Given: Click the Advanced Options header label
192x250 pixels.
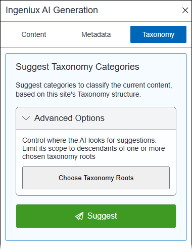Looking at the screenshot, I should [x=69, y=118].
